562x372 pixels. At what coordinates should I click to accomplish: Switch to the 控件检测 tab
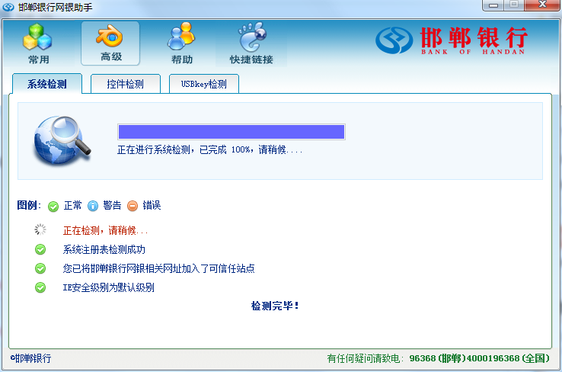point(125,84)
